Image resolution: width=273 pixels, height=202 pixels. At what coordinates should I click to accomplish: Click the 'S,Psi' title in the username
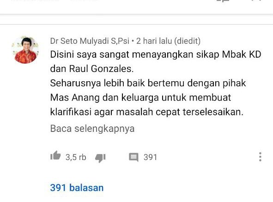tap(120, 41)
